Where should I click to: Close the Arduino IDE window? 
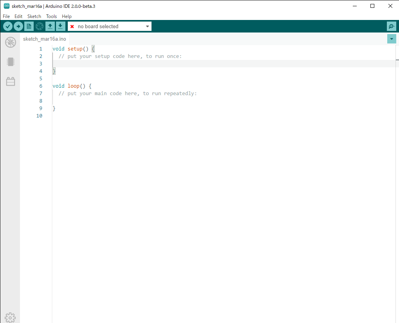390,6
